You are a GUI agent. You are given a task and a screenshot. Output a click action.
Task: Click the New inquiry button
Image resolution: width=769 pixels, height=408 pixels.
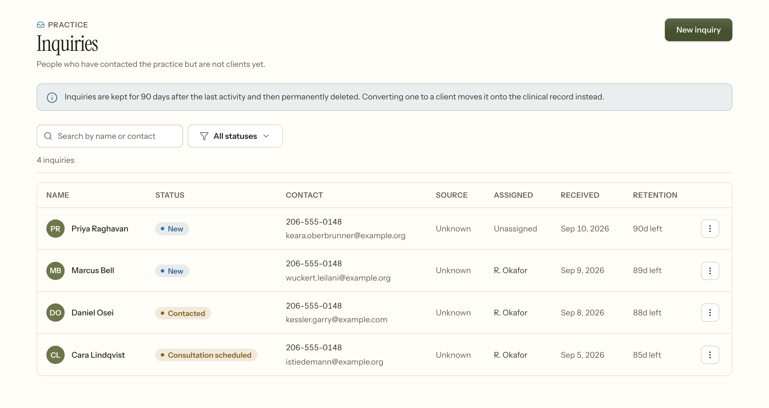coord(698,30)
